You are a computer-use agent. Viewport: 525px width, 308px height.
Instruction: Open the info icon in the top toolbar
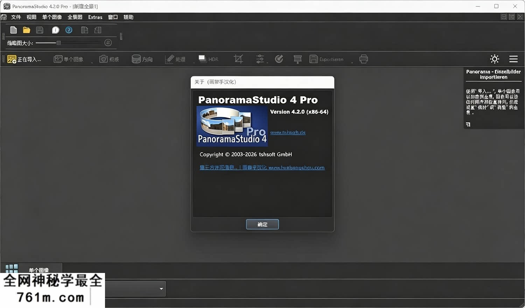56,30
